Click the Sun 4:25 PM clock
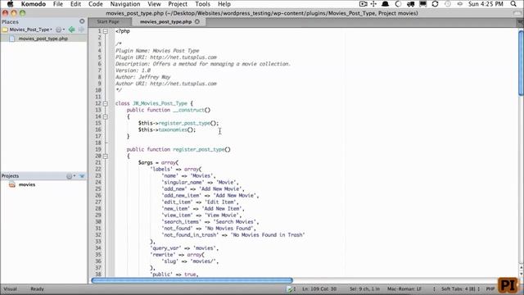The width and height of the screenshot is (524, 295). click(486, 4)
